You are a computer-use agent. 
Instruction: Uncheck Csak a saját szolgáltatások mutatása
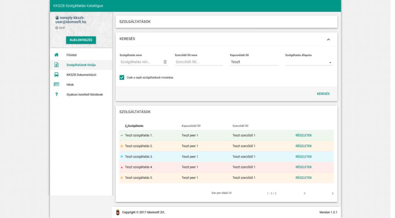pyautogui.click(x=122, y=78)
